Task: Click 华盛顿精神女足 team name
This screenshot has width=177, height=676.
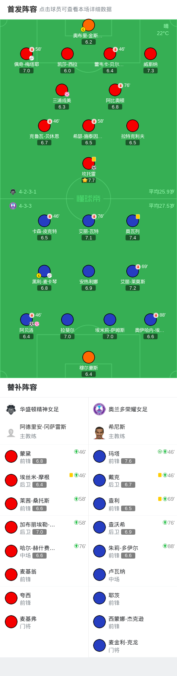Action: tap(39, 409)
